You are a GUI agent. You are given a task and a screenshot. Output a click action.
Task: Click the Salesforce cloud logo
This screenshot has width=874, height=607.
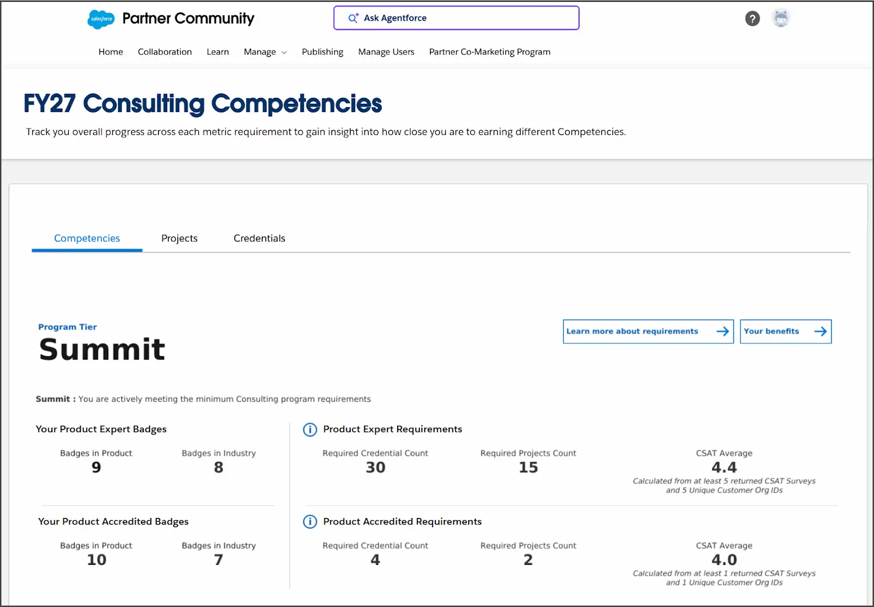[x=101, y=19]
